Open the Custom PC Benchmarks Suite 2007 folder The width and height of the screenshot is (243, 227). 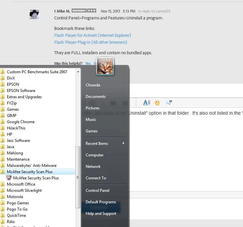click(x=37, y=72)
